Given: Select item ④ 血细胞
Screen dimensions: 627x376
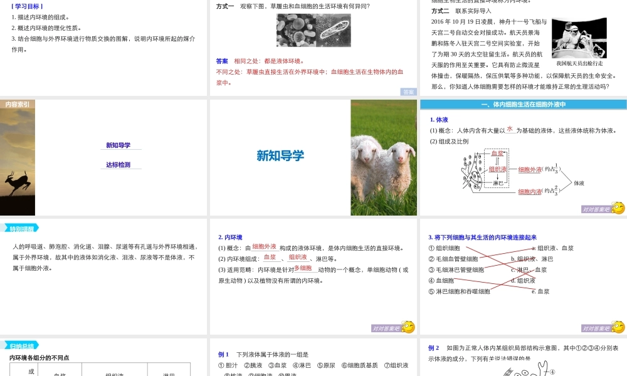Looking at the screenshot, I should pyautogui.click(x=441, y=281).
